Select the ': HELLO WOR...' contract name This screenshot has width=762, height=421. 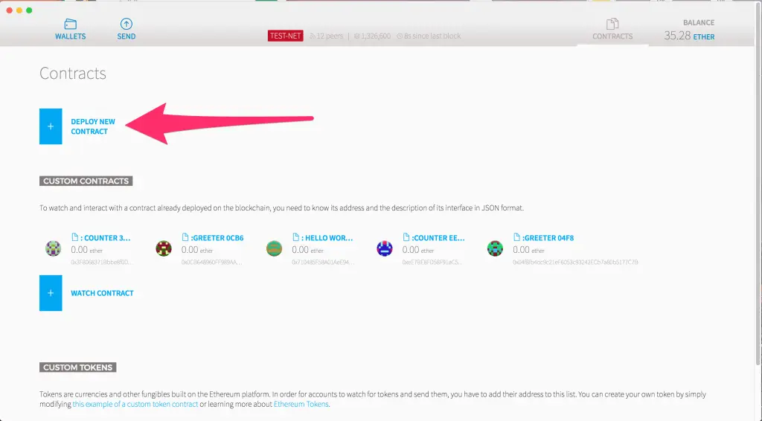[x=327, y=238]
